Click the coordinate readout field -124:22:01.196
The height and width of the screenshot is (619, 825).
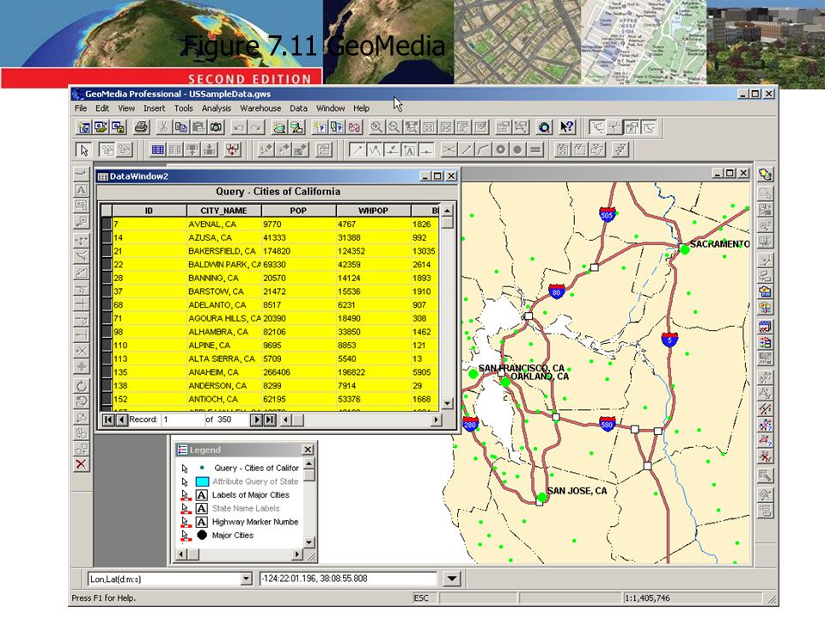348,579
